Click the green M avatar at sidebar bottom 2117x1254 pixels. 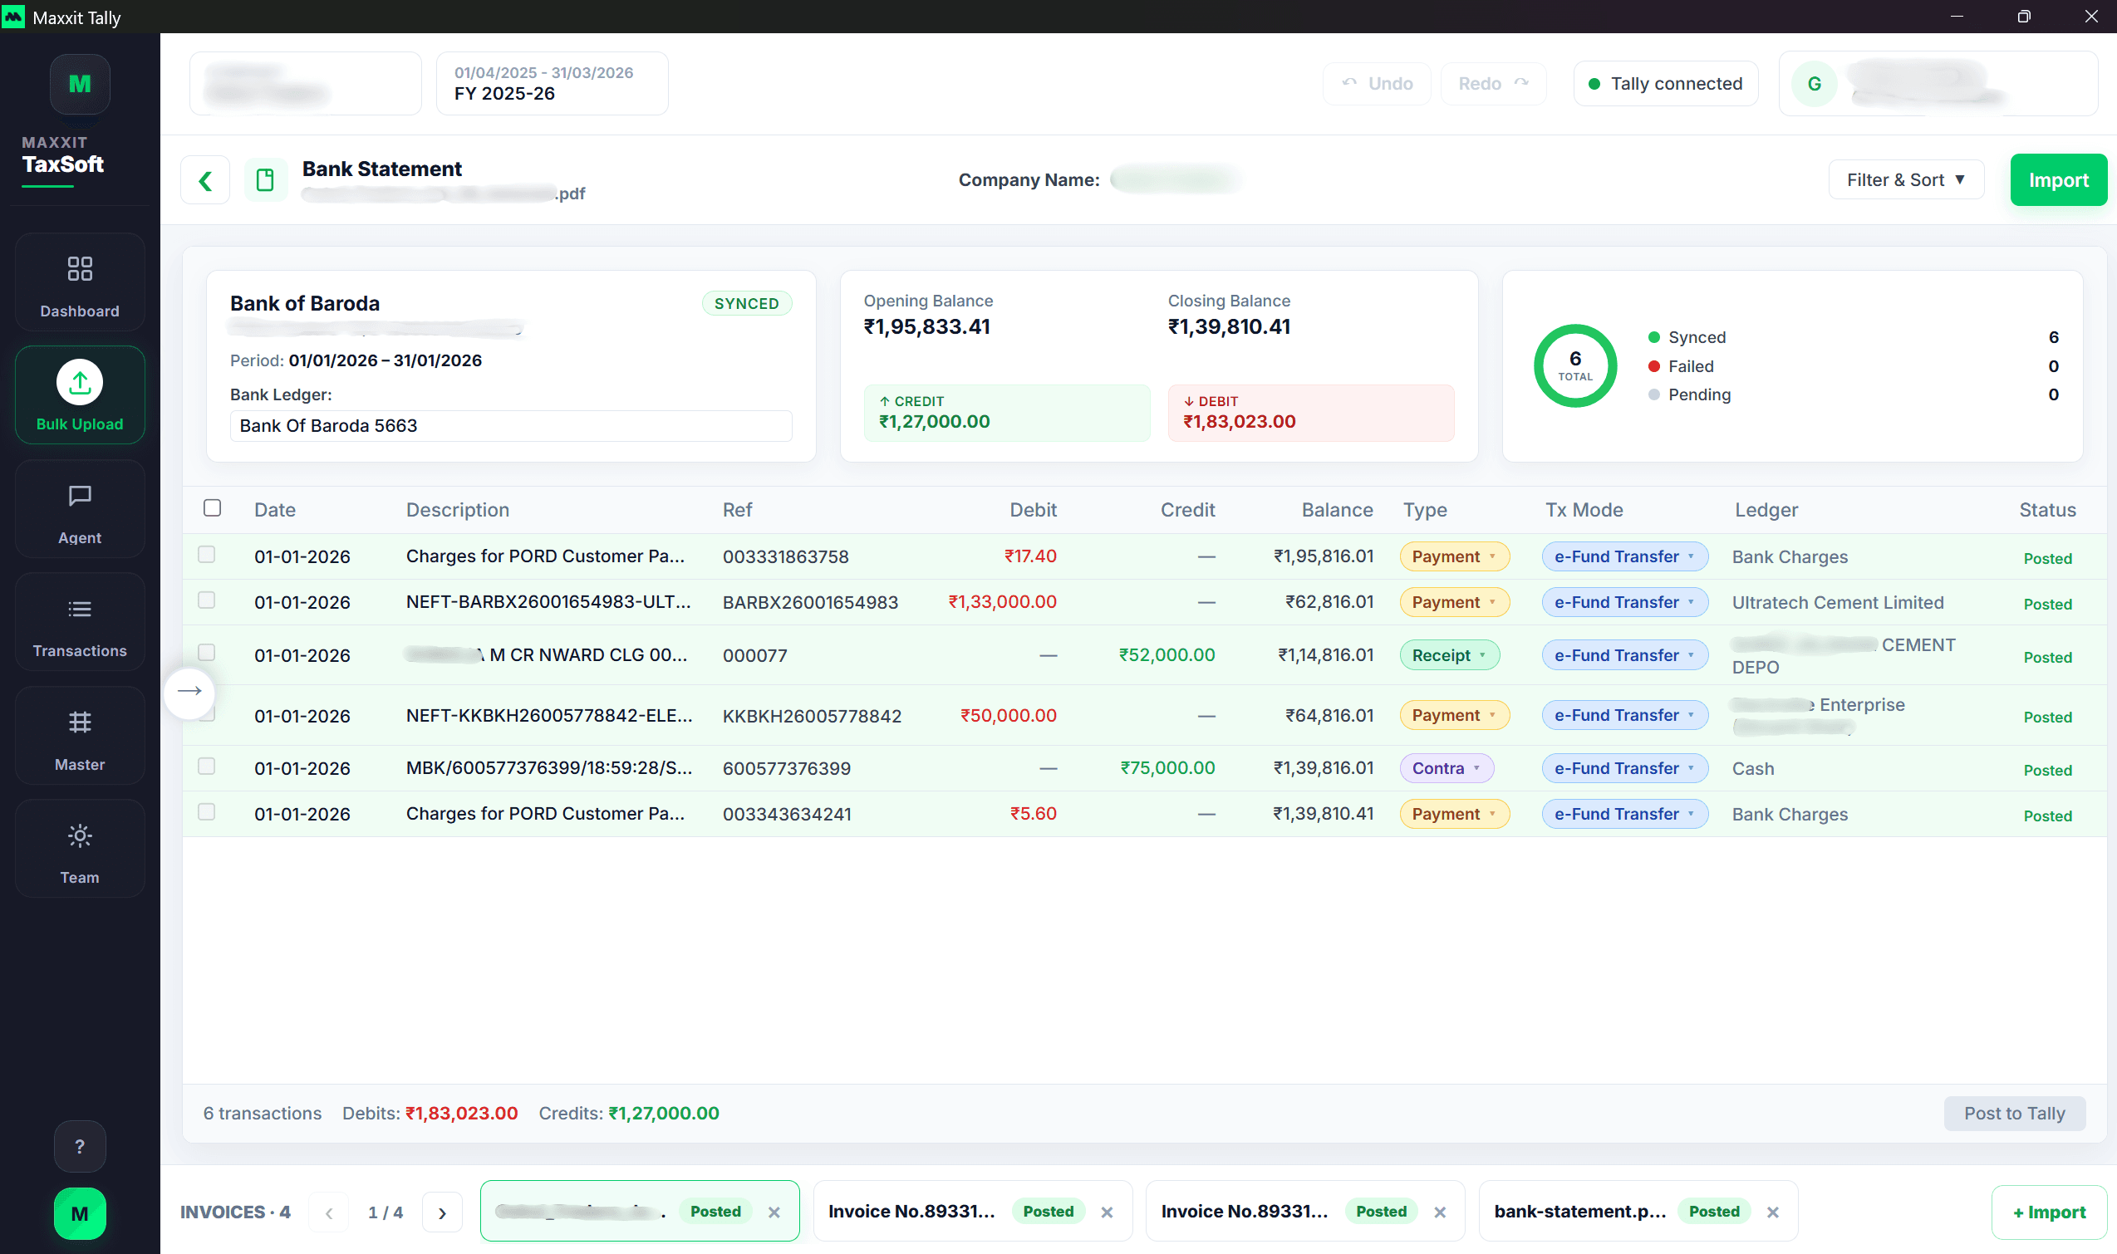pyautogui.click(x=80, y=1214)
